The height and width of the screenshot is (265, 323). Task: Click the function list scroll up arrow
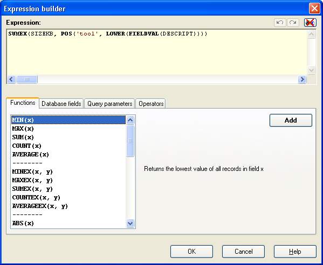tap(130, 120)
